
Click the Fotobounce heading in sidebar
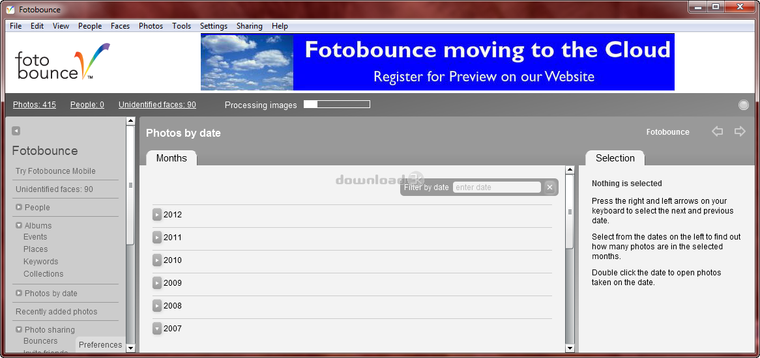tap(45, 151)
